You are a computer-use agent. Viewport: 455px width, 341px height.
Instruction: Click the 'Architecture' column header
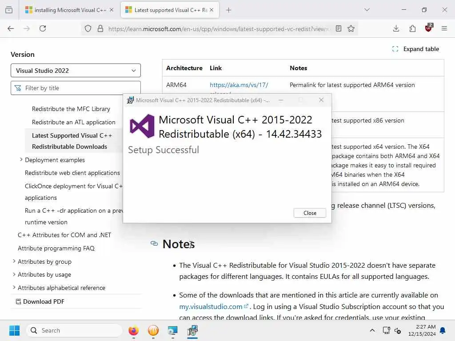pos(184,68)
